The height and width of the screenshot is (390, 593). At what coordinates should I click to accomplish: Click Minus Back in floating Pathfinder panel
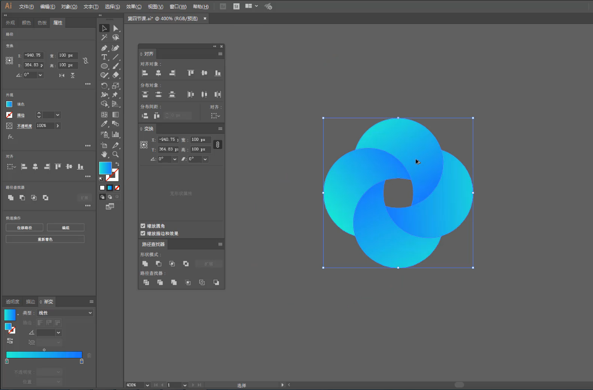[216, 283]
